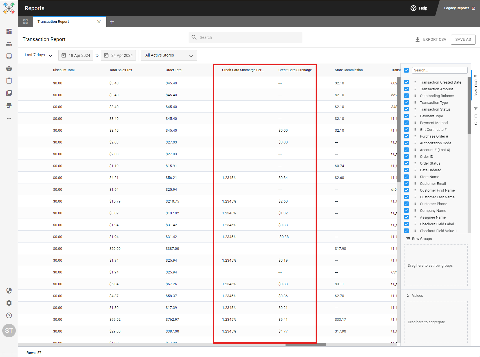The image size is (480, 357).
Task: Toggle the Payment Method column checkbox
Action: 406,123
